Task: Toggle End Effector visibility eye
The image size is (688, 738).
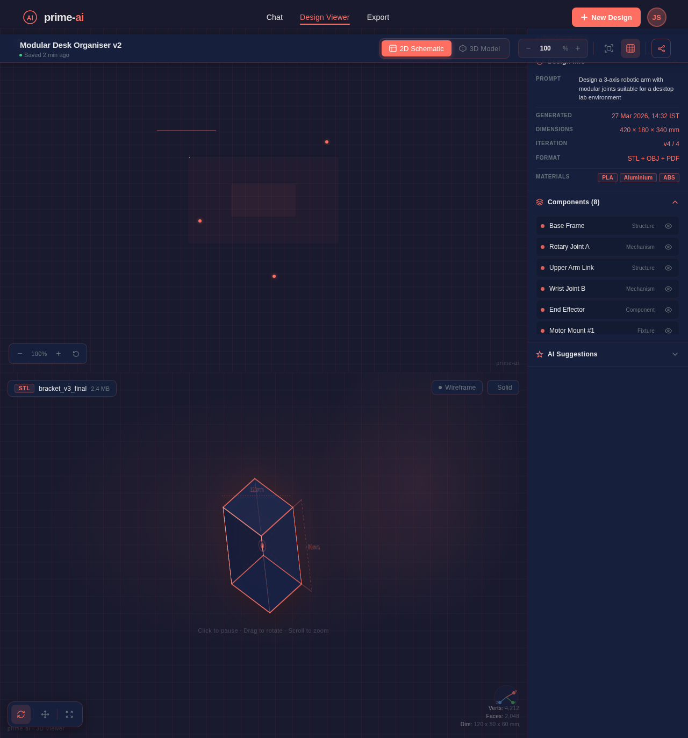Action: point(668,310)
